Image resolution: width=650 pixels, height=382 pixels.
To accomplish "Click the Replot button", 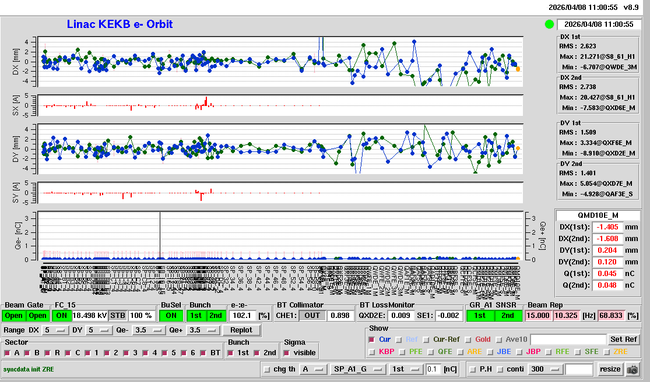I will pyautogui.click(x=241, y=330).
